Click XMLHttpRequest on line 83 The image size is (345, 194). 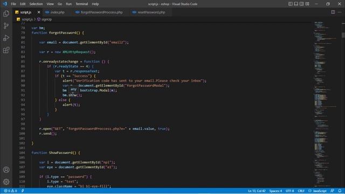tap(76, 52)
